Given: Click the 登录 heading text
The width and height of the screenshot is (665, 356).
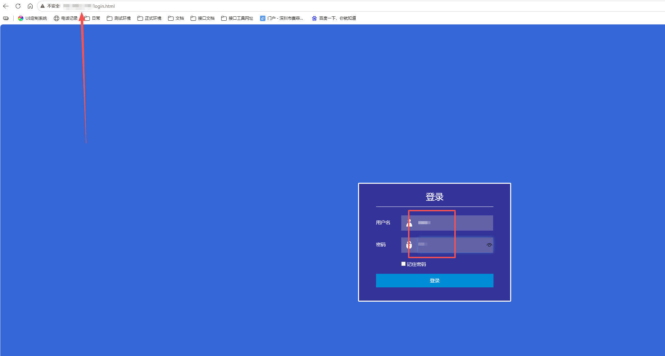Looking at the screenshot, I should (435, 197).
